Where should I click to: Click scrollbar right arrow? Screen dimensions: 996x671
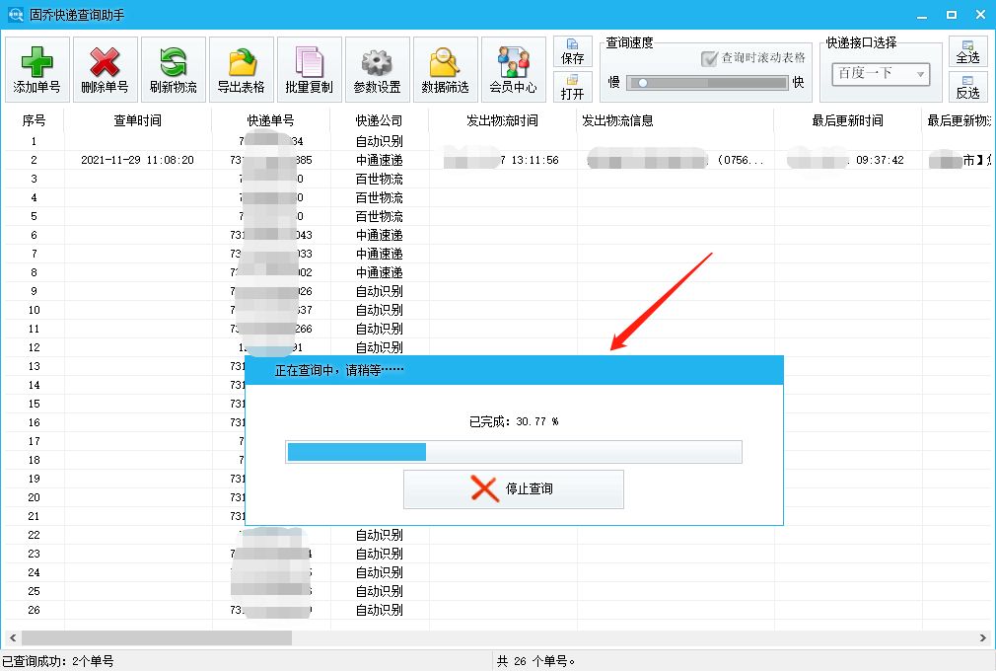982,637
